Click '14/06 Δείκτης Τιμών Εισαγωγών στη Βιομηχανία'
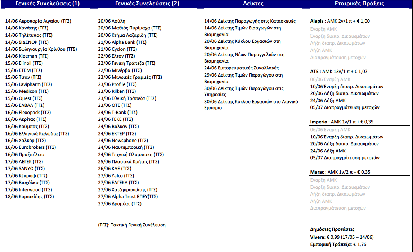The height and width of the screenshot is (252, 413). pos(242,31)
